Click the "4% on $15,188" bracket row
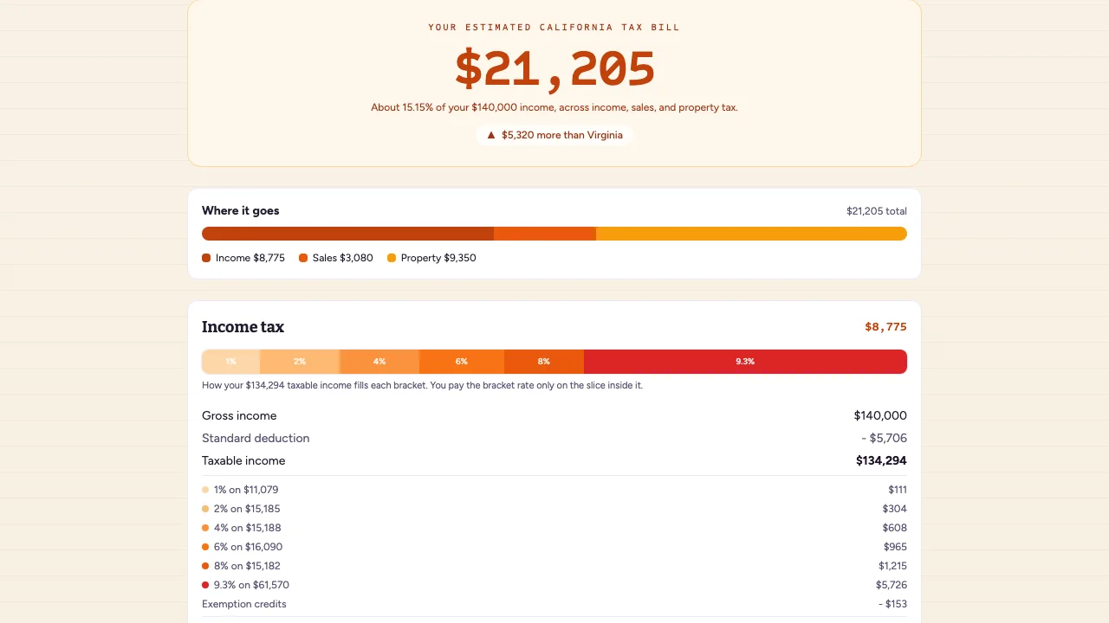 point(554,528)
